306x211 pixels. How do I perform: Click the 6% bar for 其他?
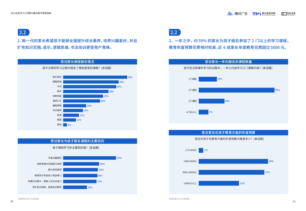(65, 125)
